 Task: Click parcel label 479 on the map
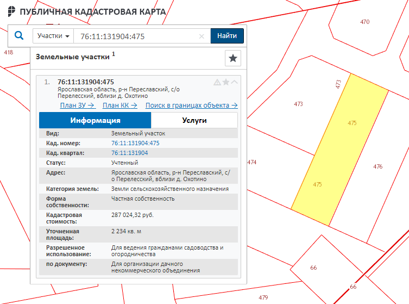point(263,297)
